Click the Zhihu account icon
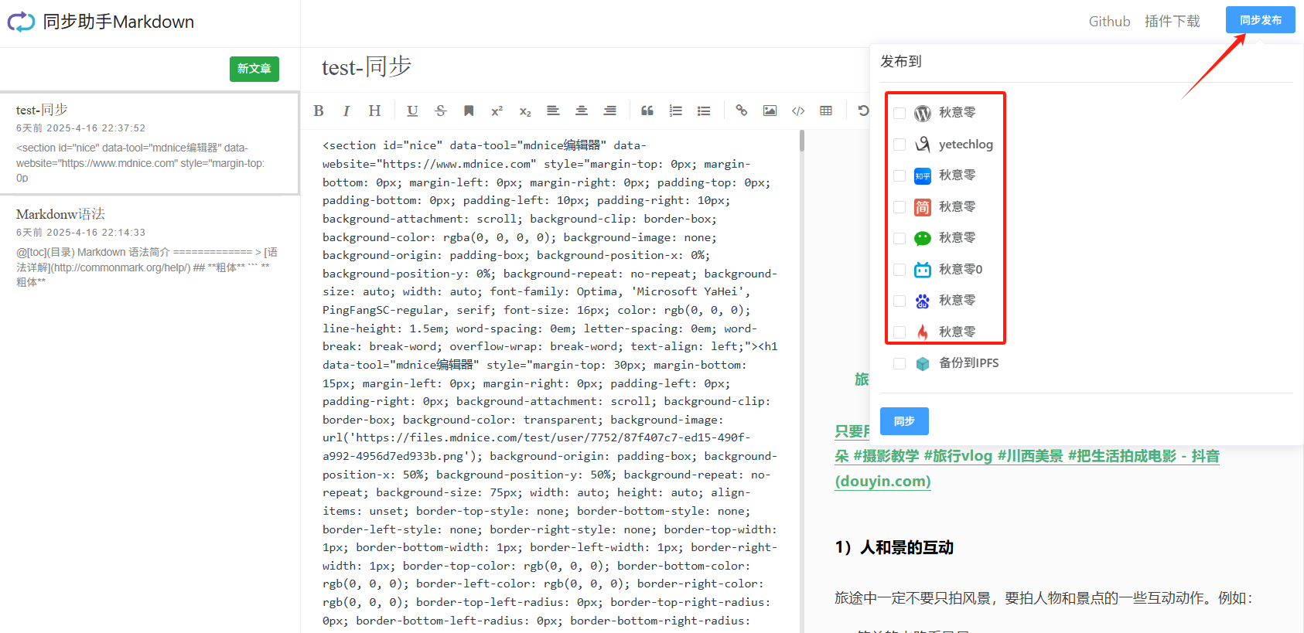 923,176
